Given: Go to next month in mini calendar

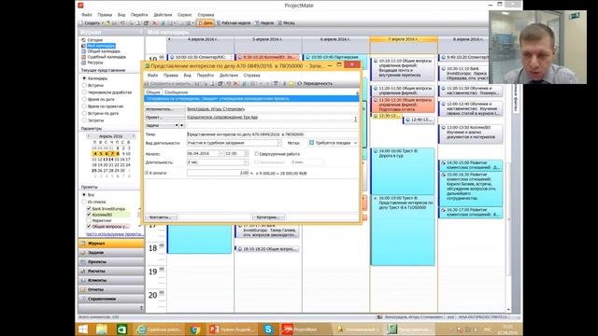Looking at the screenshot, I should tap(134, 136).
